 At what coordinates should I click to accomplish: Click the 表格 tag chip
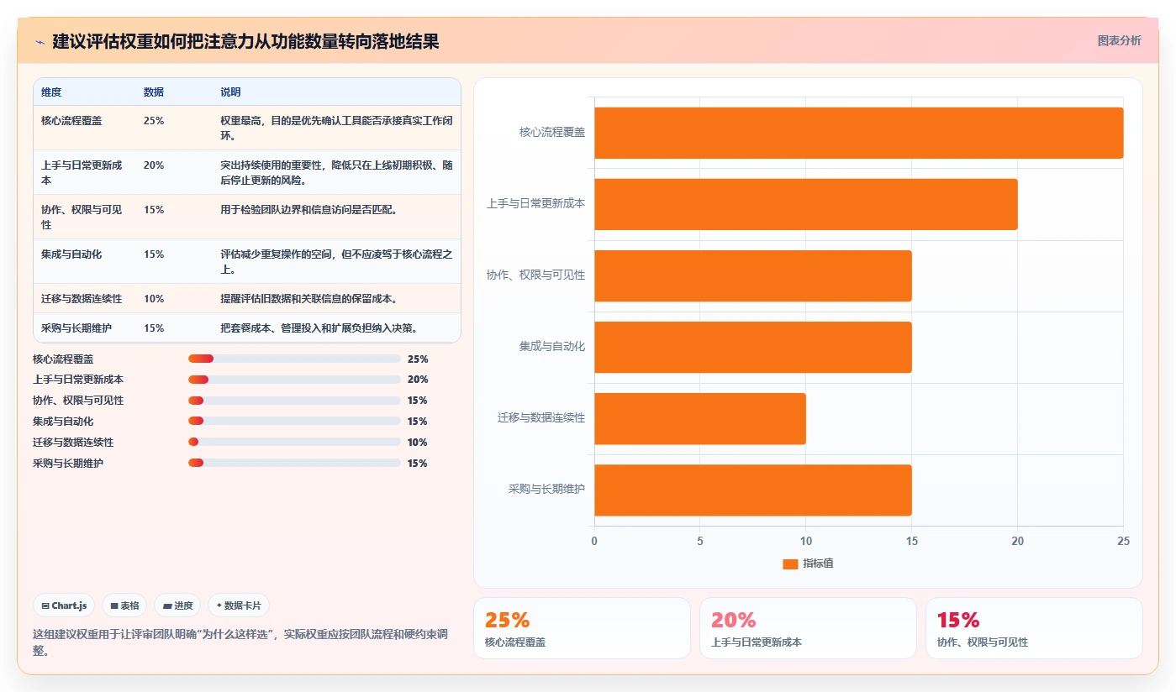tap(124, 605)
